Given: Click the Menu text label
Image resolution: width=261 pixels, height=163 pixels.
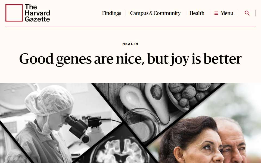Looking at the screenshot, I should pos(227,13).
